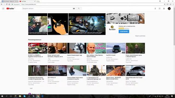Click ЕЩЁ to show more recommendations

[x=31, y=88]
